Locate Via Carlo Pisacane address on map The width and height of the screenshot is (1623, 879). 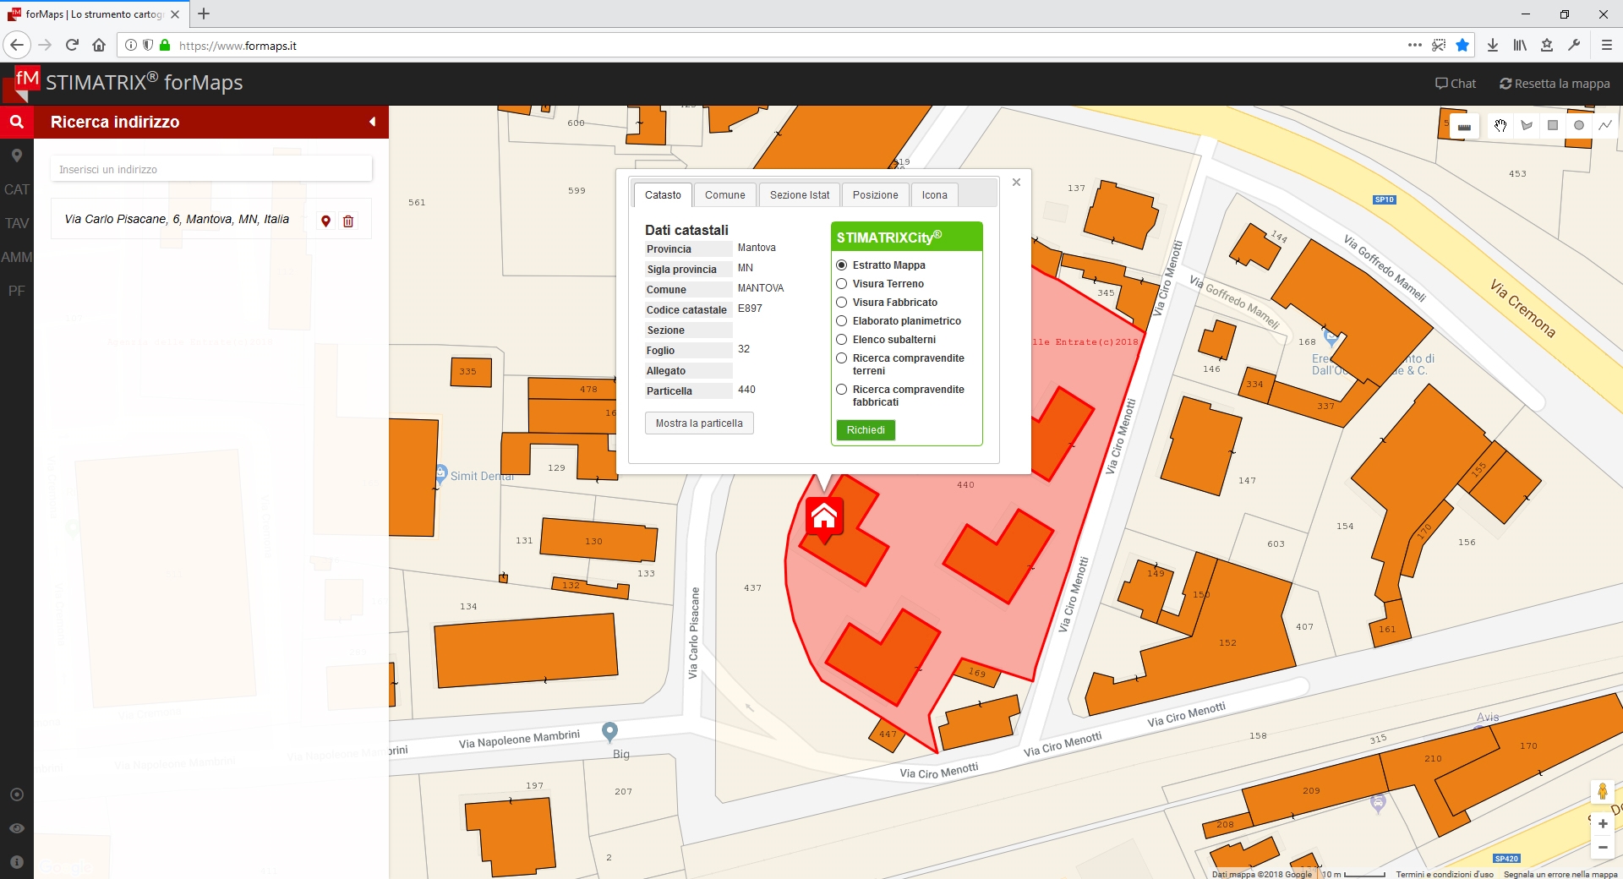coord(325,221)
